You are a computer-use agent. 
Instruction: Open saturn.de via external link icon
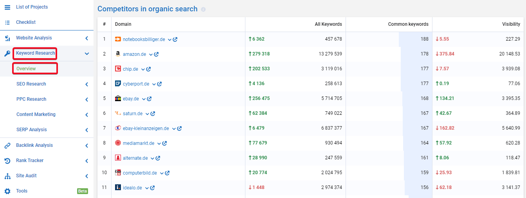click(x=153, y=114)
